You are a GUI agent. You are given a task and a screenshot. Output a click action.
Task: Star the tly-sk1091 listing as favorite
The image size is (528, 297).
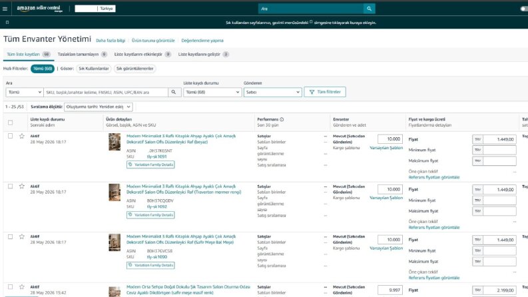click(22, 136)
